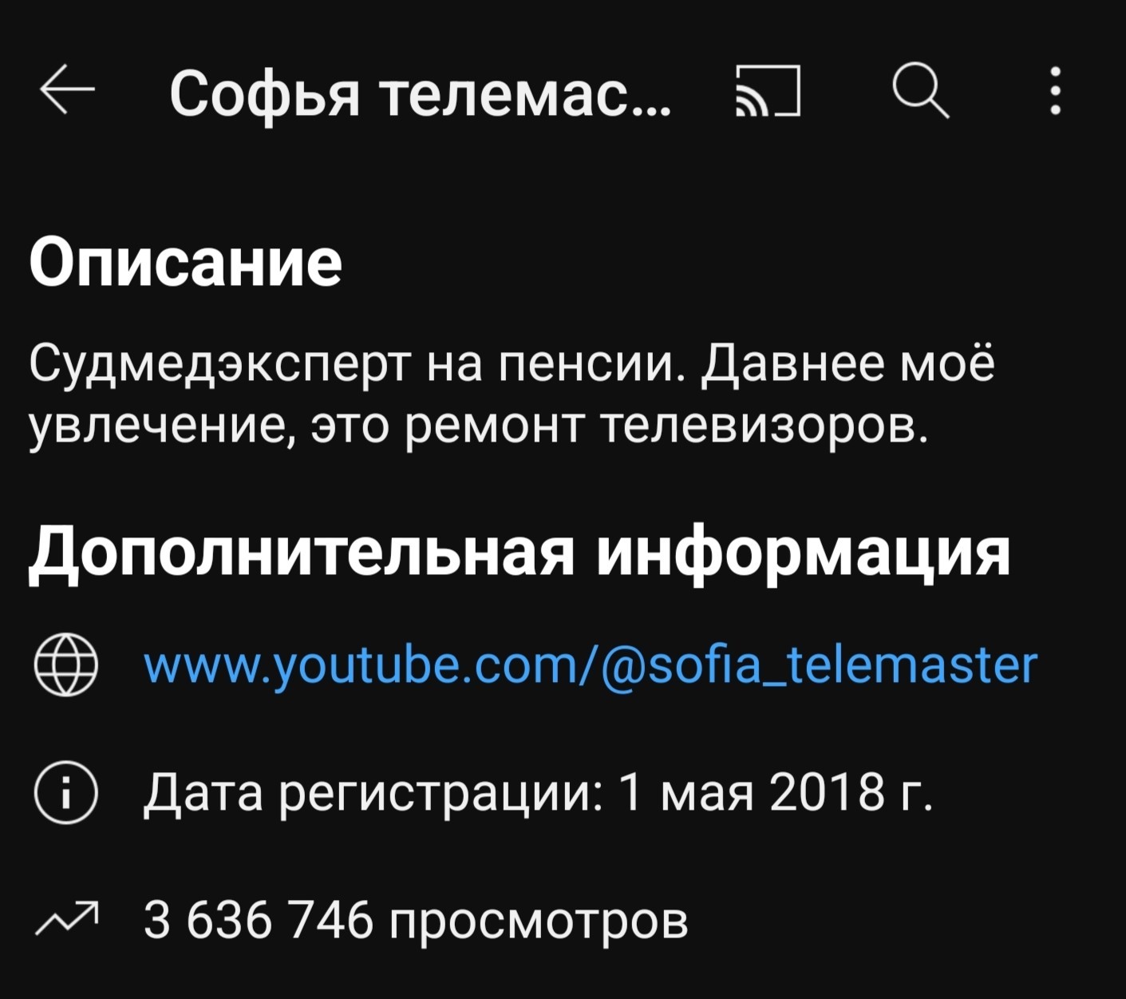Open search with the magnifier icon
The height and width of the screenshot is (999, 1126).
[921, 89]
